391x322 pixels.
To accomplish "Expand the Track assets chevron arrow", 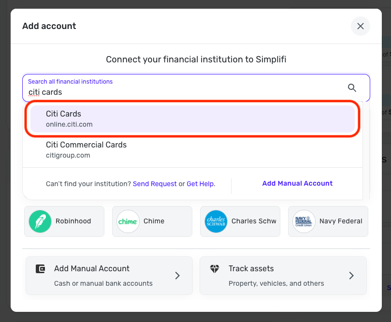I will (351, 276).
